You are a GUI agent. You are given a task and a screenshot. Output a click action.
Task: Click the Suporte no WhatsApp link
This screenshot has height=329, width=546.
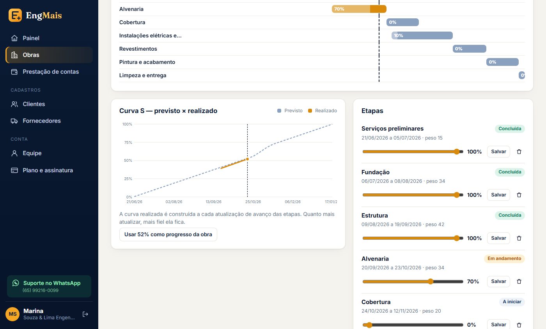(49, 287)
